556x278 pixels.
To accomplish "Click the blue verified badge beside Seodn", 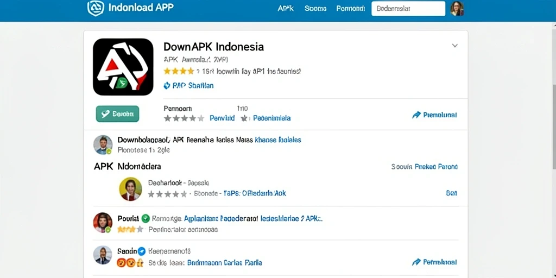I will click(x=142, y=251).
